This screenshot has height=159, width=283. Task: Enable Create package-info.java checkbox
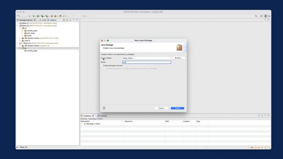[102, 66]
